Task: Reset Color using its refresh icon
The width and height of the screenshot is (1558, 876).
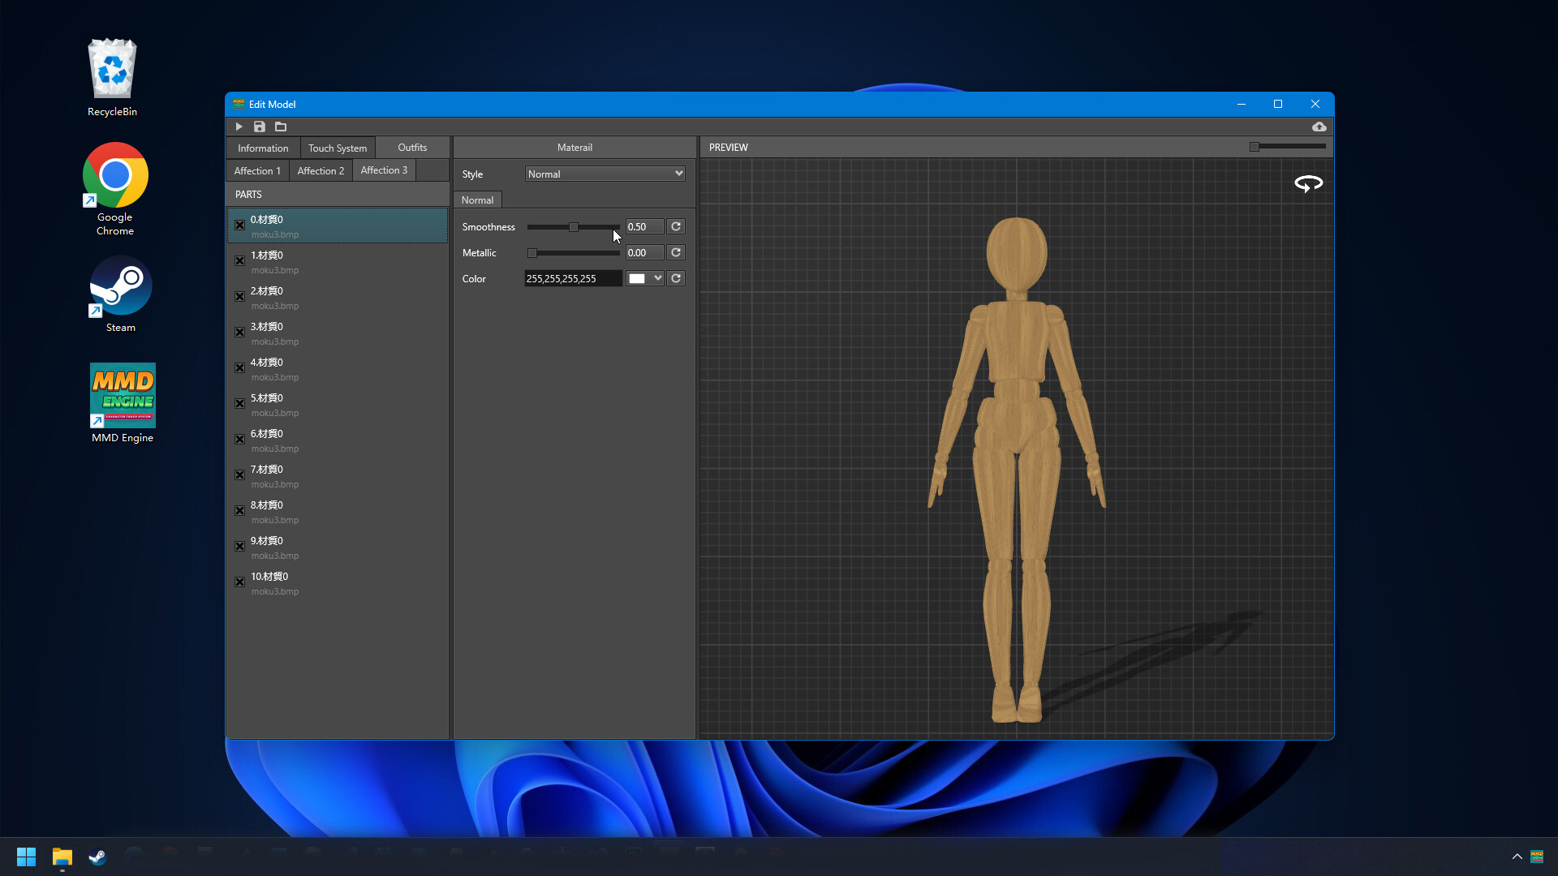Action: pyautogui.click(x=675, y=278)
